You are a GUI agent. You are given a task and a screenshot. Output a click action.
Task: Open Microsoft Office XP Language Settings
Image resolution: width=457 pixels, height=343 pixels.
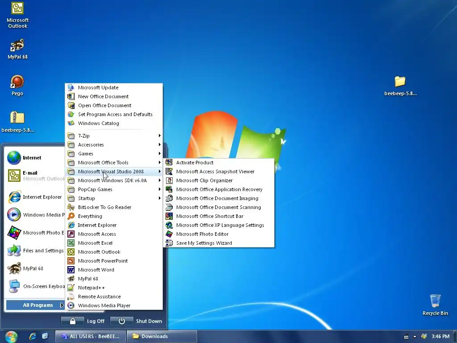pyautogui.click(x=219, y=225)
